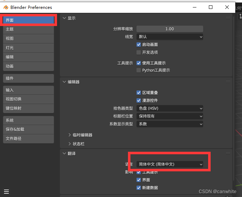This screenshot has height=197, width=242.
Task: Click the 分辨率缩放 value field 1.00
Action: (170, 29)
